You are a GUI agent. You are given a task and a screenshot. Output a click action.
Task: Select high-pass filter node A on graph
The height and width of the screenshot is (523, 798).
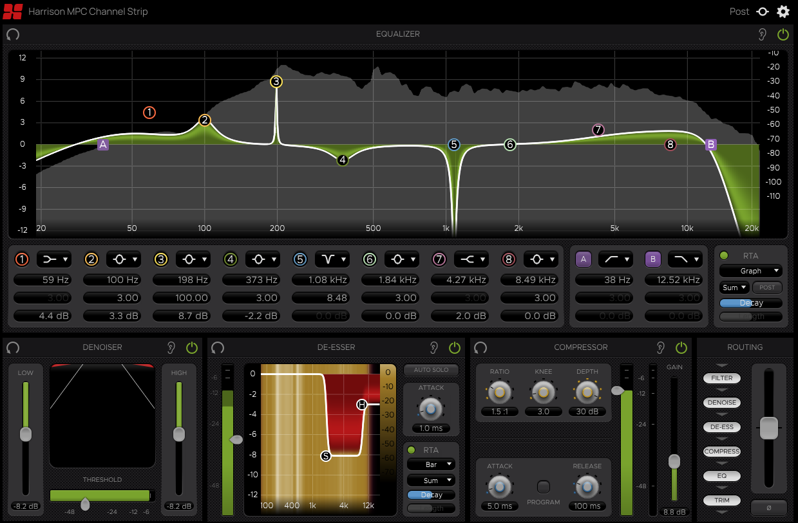(103, 145)
